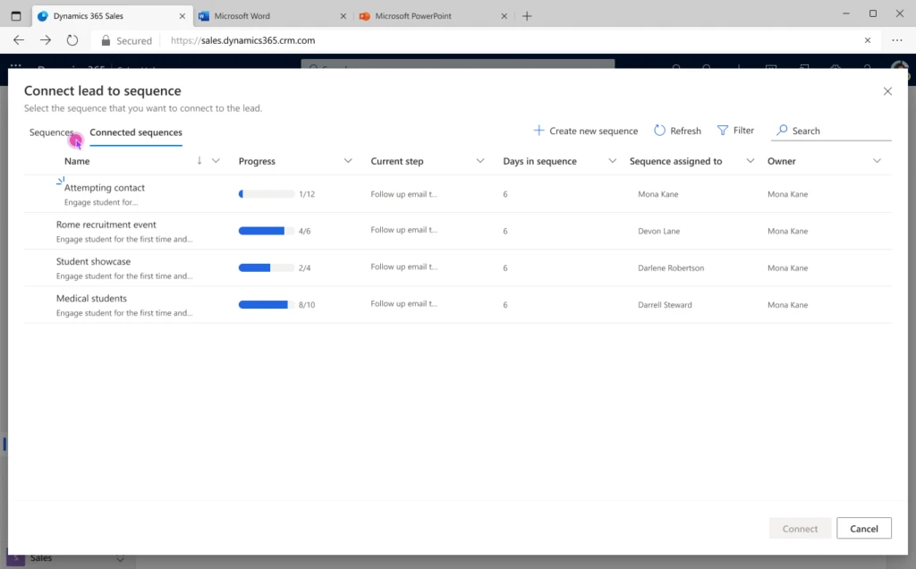916x569 pixels.
Task: Open the browser settings ellipsis menu
Action: pos(896,40)
